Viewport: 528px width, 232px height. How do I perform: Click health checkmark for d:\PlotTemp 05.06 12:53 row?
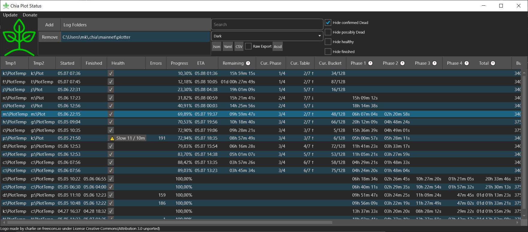[111, 146]
